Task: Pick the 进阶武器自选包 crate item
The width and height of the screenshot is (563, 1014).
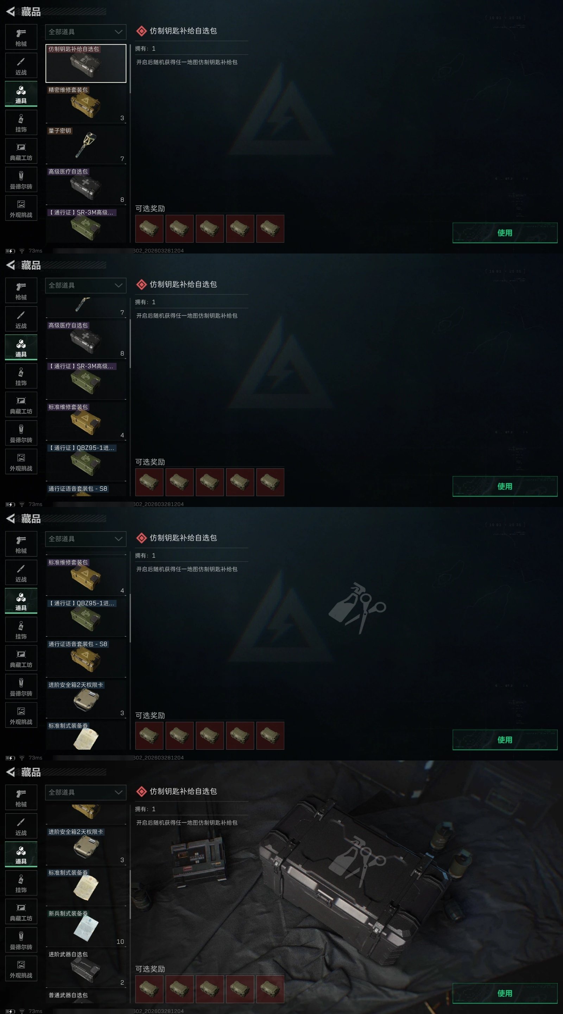Action: (x=86, y=968)
